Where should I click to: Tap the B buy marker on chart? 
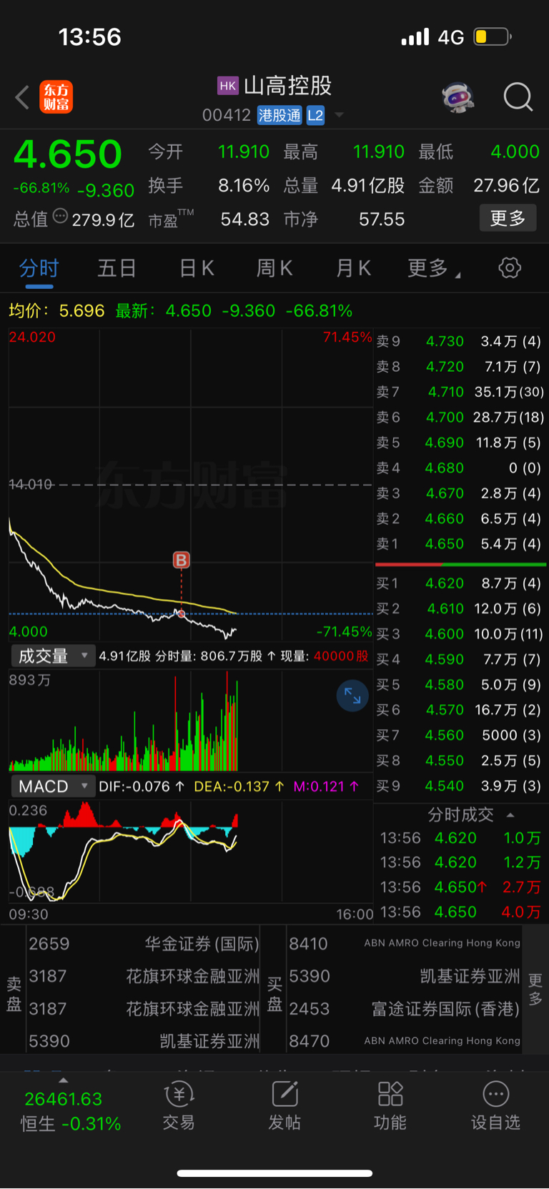182,560
